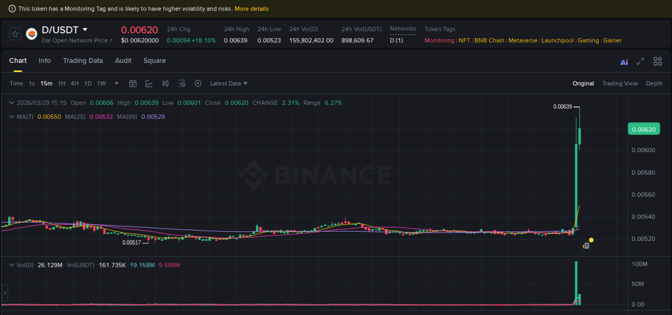The image size is (672, 315).
Task: Switch to the Trading Data tab
Action: (x=83, y=61)
